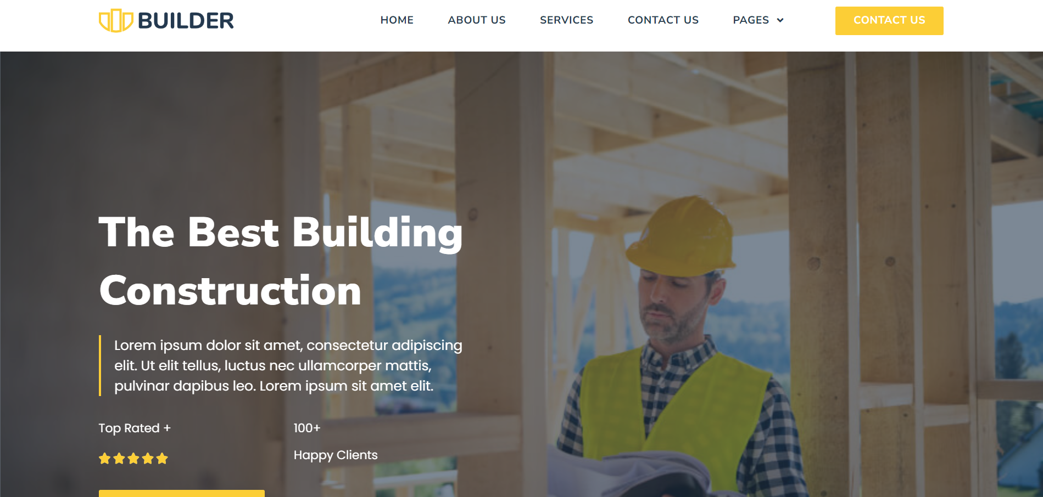Click the hero heading The Best Building Construction
Viewport: 1043px width, 497px height.
pos(281,261)
